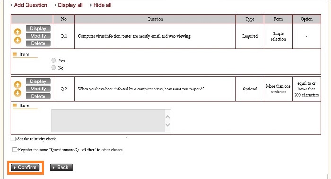The height and width of the screenshot is (179, 331).
Task: Select the No radio option
Action: tap(53, 68)
